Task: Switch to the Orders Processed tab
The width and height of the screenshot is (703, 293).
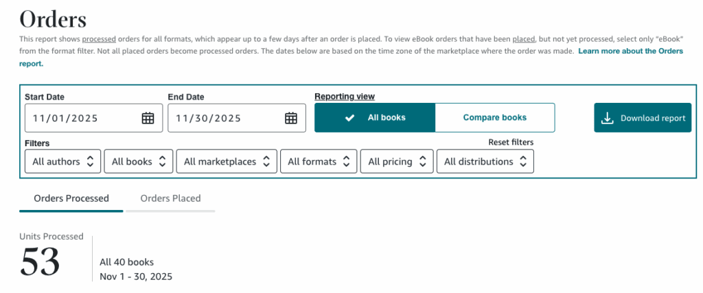Action: (71, 198)
